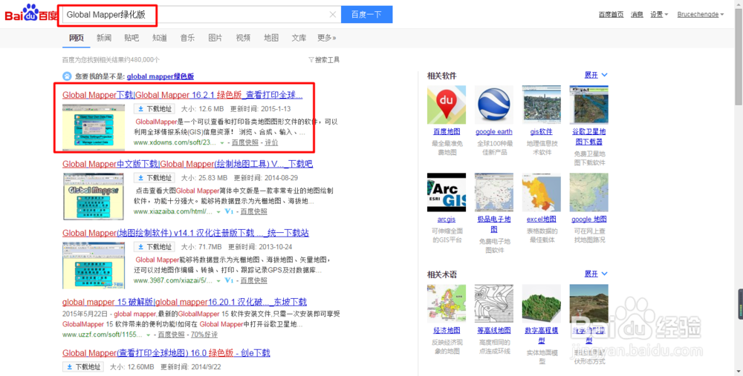Click 百度快照 for the xdowns result

[245, 143]
